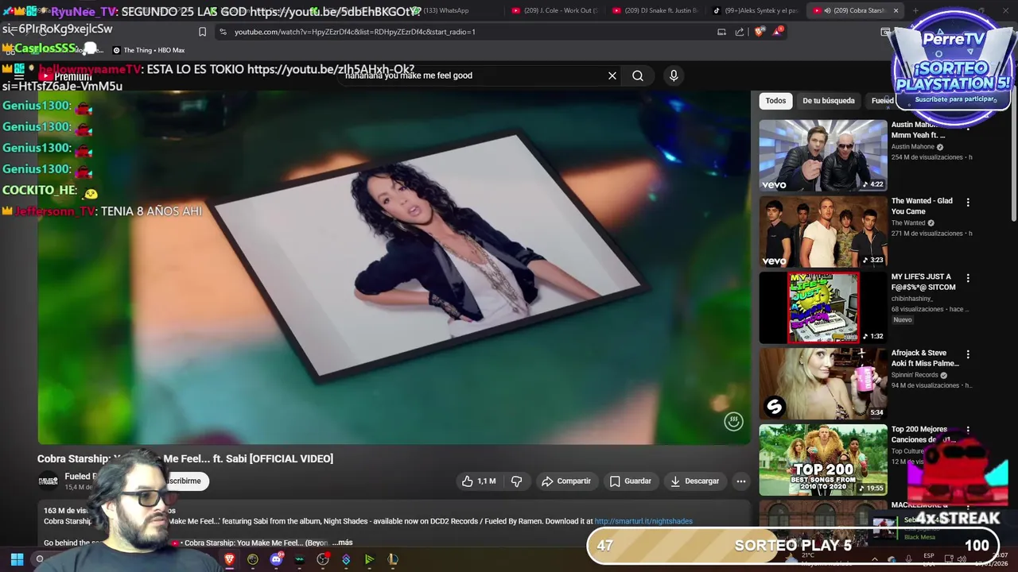
Task: Click the screen cast icon in address bar
Action: click(x=721, y=32)
